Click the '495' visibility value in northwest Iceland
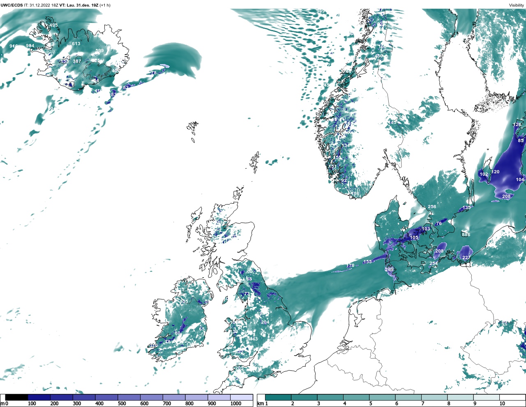The image size is (526, 407). click(x=53, y=25)
